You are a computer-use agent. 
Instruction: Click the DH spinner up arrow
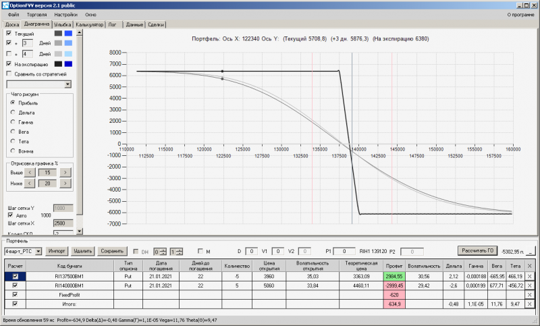pos(163,250)
